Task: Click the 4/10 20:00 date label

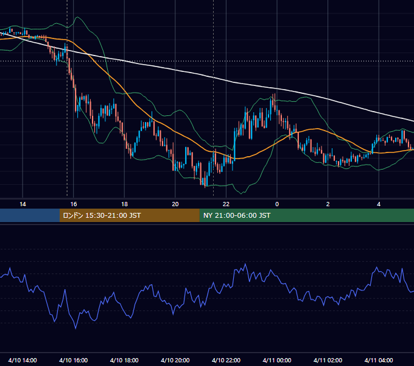Action: click(x=175, y=360)
